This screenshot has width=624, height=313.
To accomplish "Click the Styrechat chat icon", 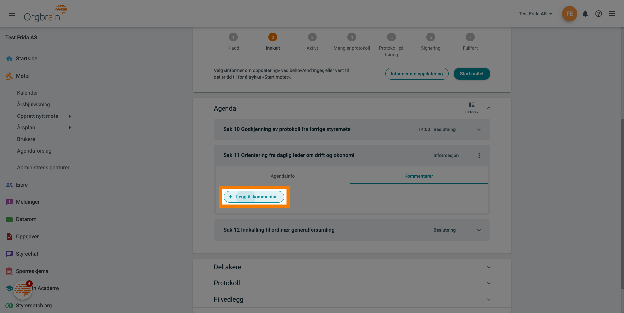I will click(x=9, y=254).
